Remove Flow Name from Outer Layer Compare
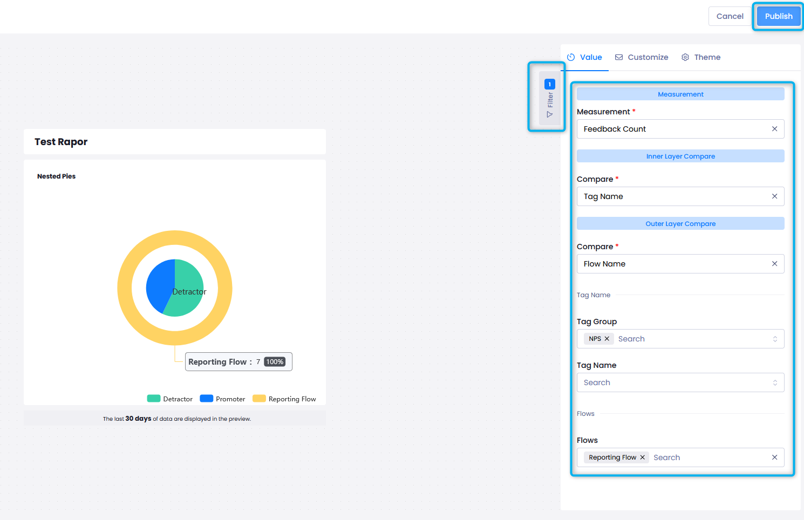 774,264
